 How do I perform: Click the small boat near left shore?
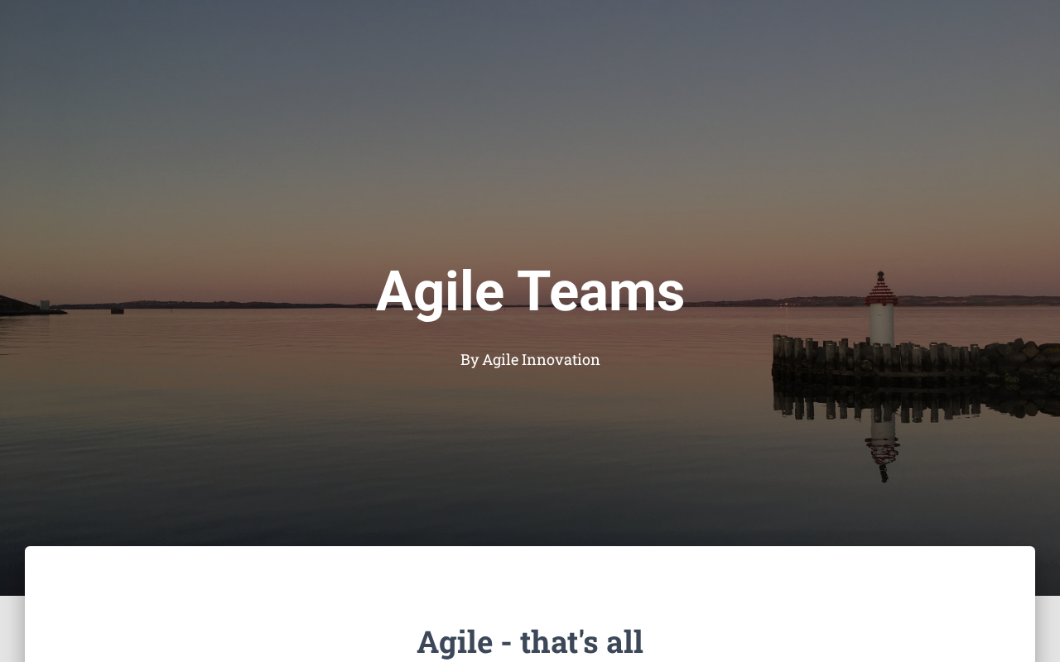click(x=117, y=310)
